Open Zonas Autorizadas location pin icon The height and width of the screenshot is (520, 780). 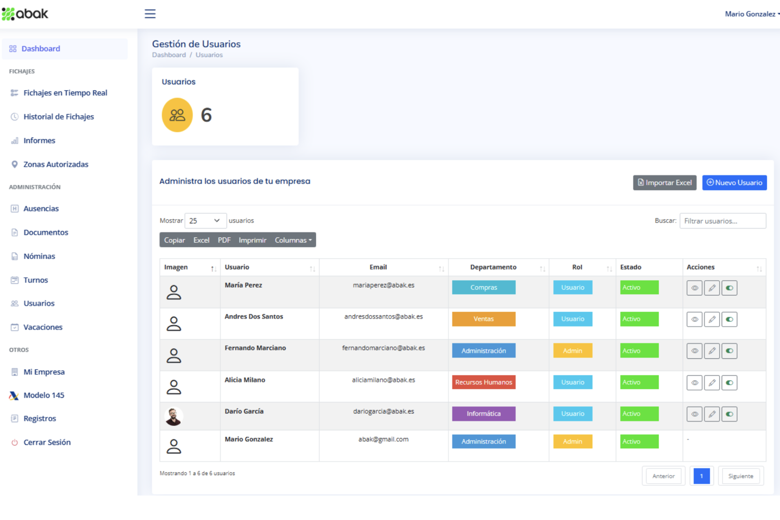coord(14,164)
